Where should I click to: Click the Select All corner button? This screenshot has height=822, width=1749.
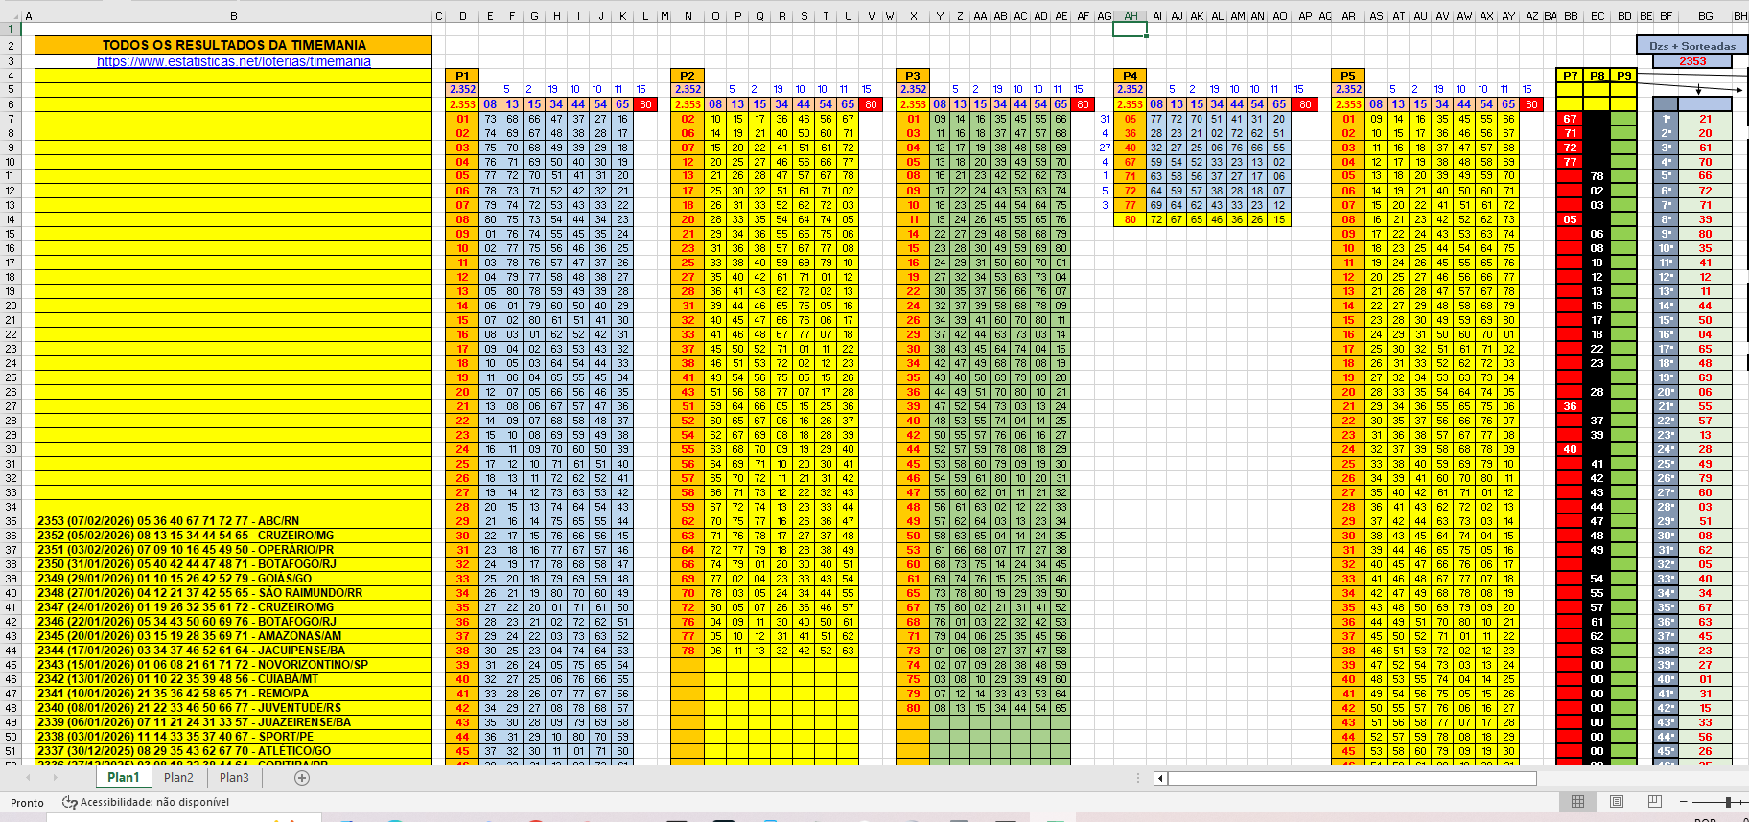10,16
